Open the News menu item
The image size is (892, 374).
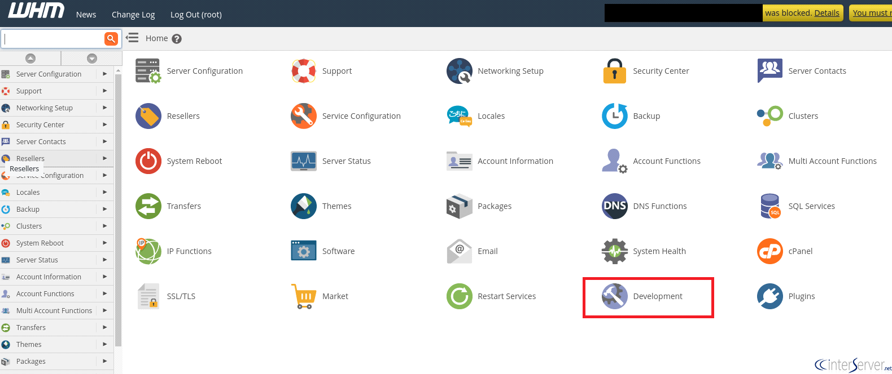86,15
